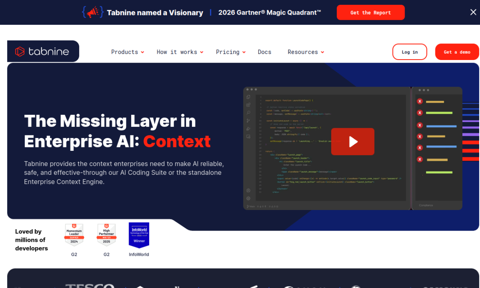Expand the Products dropdown chevron
This screenshot has height=288, width=480.
142,52
